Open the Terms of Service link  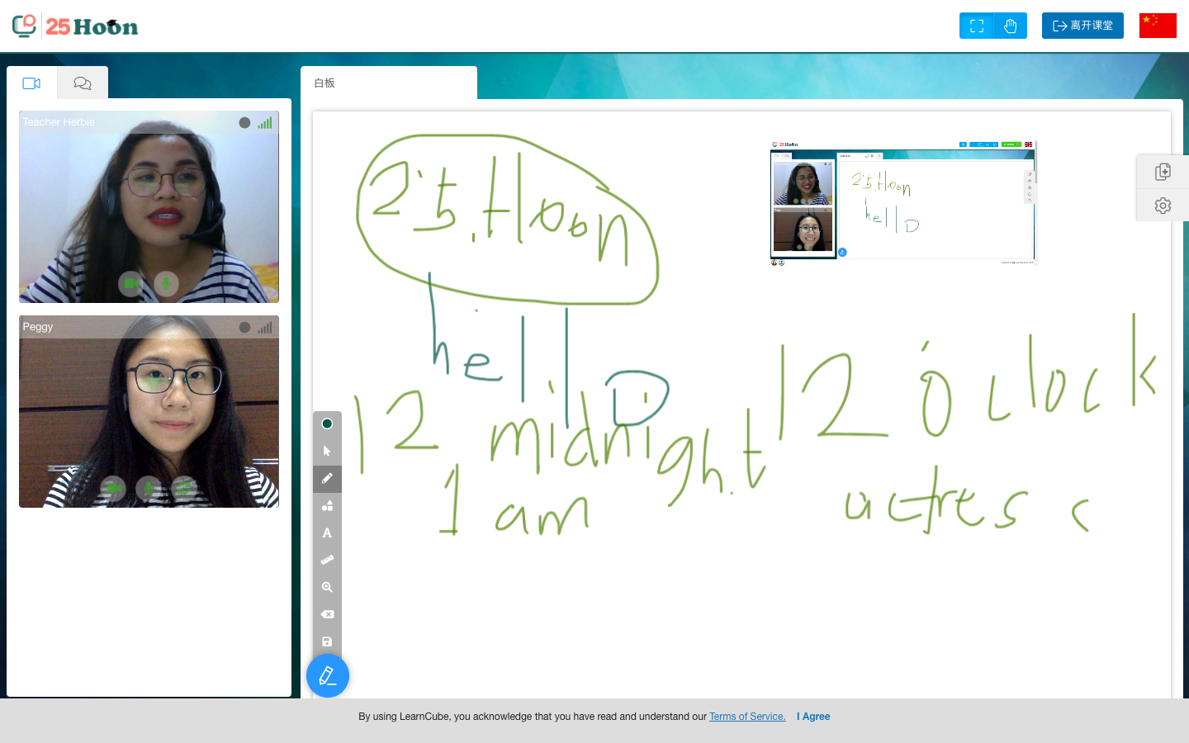point(747,717)
